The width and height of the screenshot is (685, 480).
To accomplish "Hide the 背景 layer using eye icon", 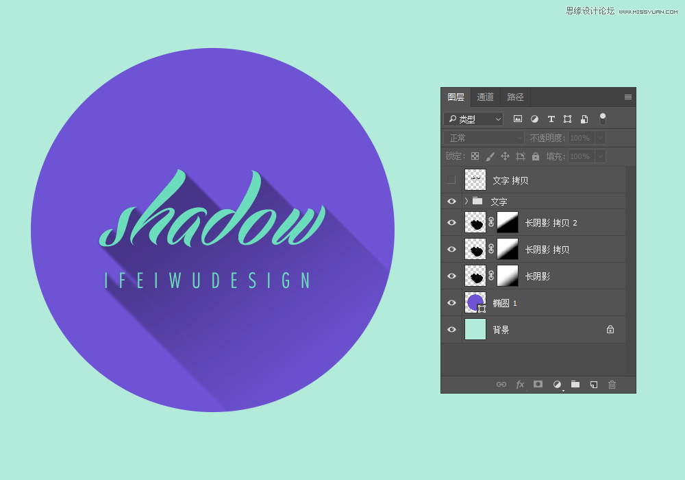I will (451, 330).
